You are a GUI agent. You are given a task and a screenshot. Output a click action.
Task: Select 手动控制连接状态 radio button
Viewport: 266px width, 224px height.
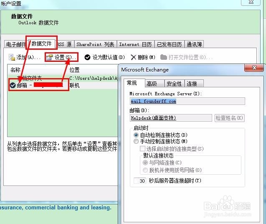[136, 141]
